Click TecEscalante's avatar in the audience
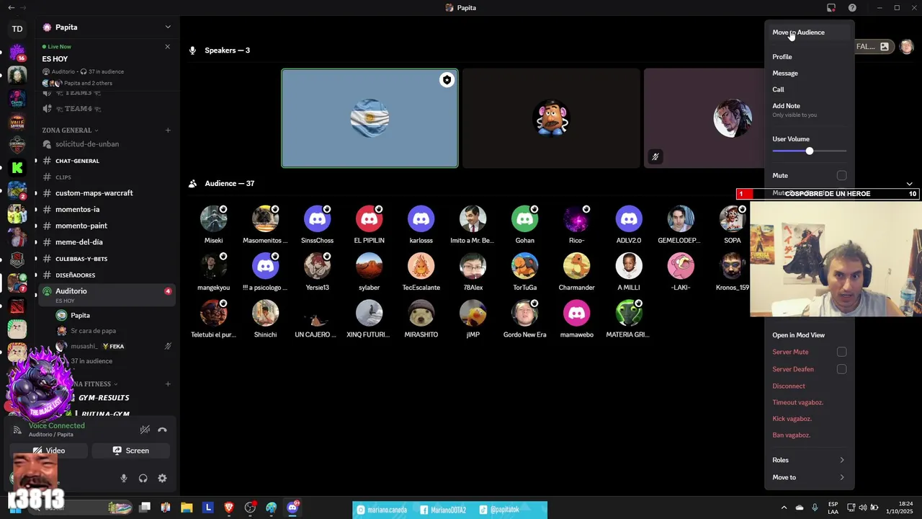922x519 pixels. point(421,266)
